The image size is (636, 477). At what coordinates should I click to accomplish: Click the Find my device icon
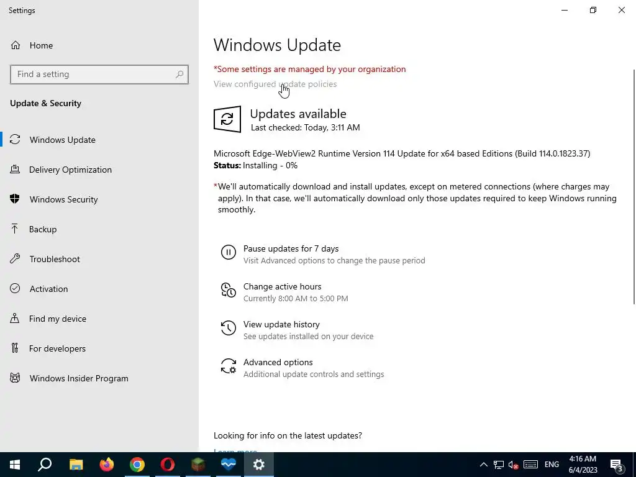point(15,319)
